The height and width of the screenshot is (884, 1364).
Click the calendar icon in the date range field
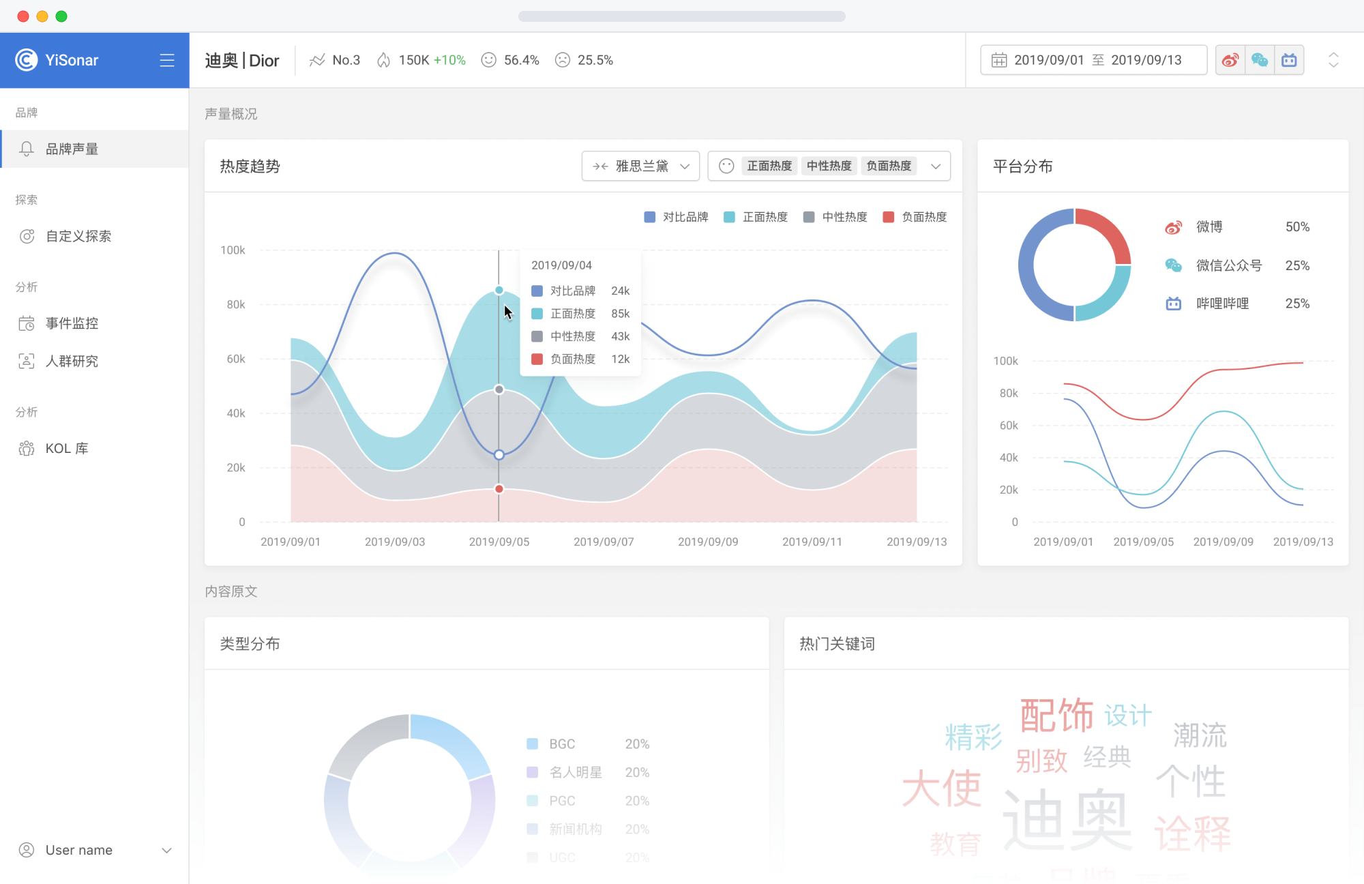(999, 60)
